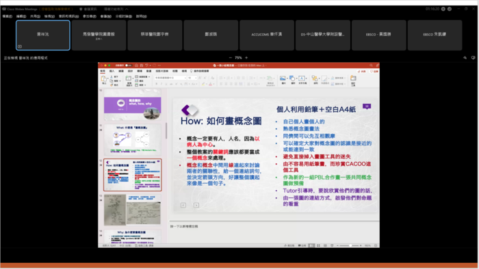This screenshot has width=479, height=269.
Task: Click the Quick Styles icon in ribbon
Action: (x=324, y=79)
